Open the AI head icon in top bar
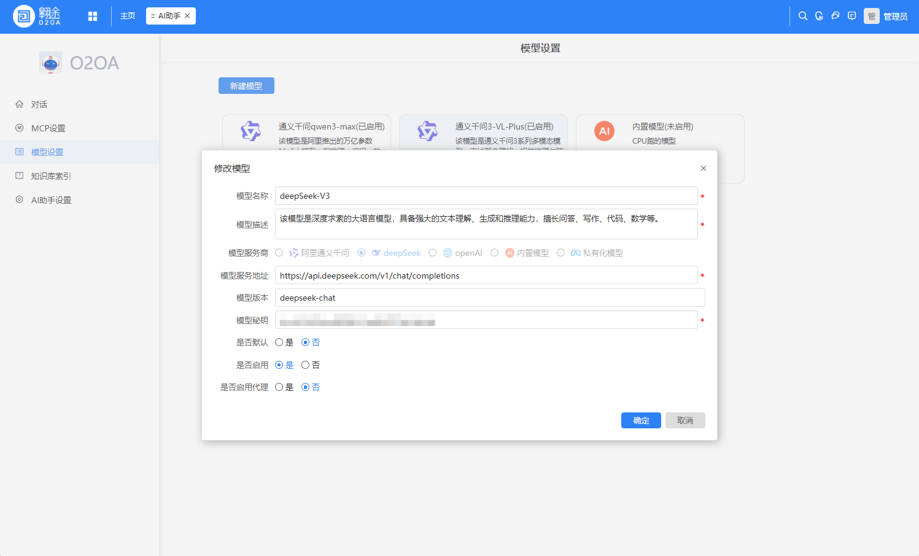 coord(819,16)
